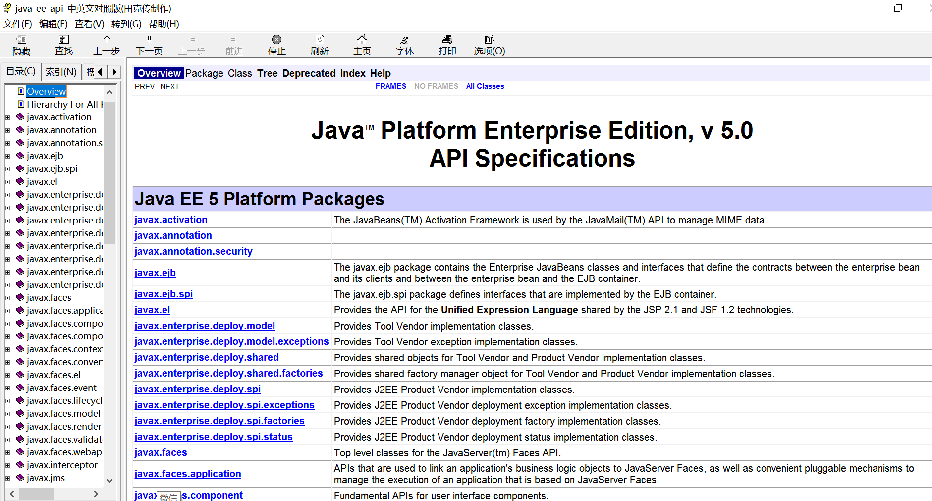
Task: Click tree panel vertical scrollbar thumb
Action: click(110, 173)
